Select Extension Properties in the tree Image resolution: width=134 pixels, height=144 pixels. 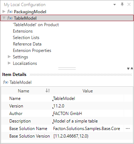click(32, 51)
